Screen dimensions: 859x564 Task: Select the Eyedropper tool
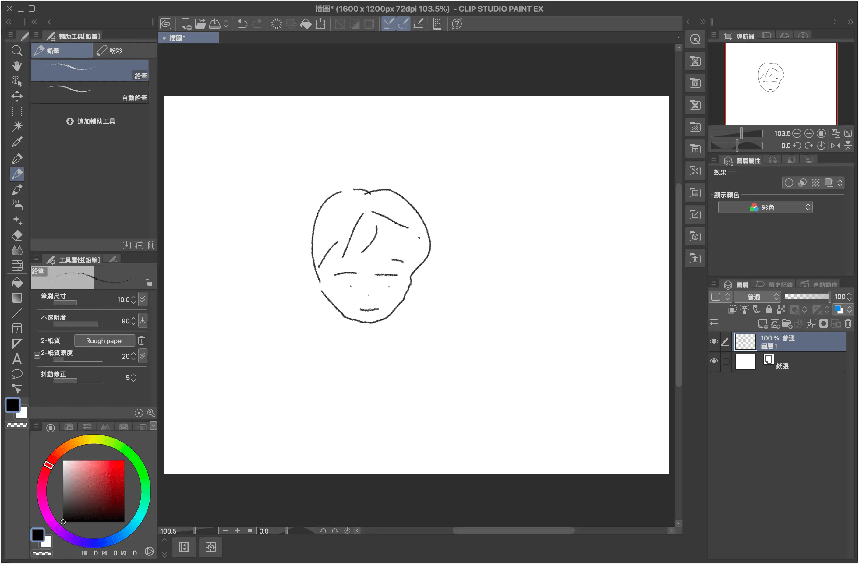click(x=17, y=142)
